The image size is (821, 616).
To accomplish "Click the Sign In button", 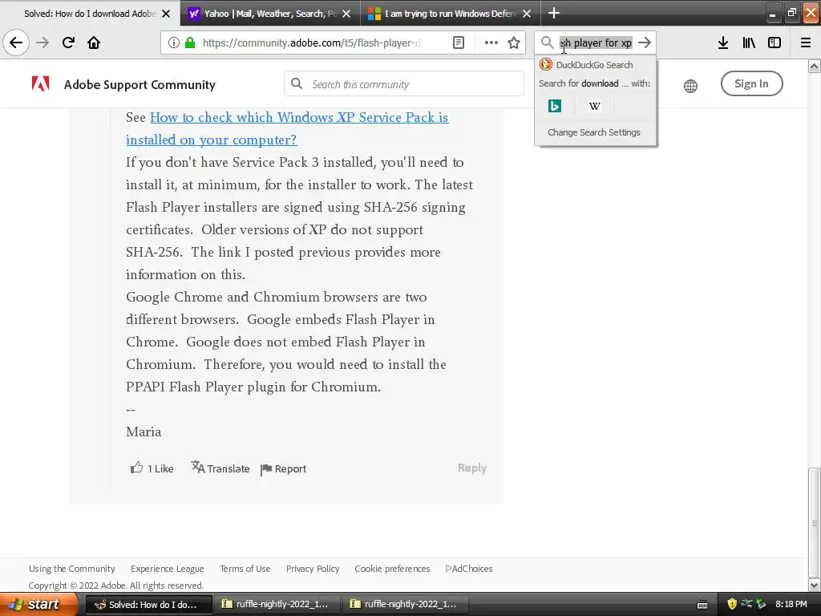I will tap(751, 83).
